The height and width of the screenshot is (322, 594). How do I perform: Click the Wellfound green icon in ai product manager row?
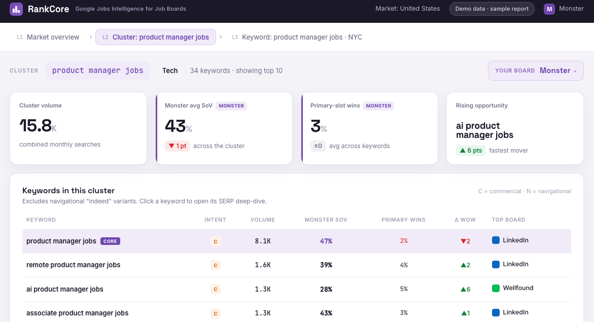tap(496, 289)
